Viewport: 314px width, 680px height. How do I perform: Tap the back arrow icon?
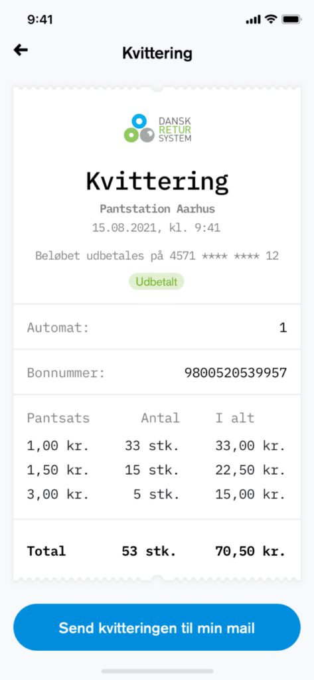coord(21,50)
